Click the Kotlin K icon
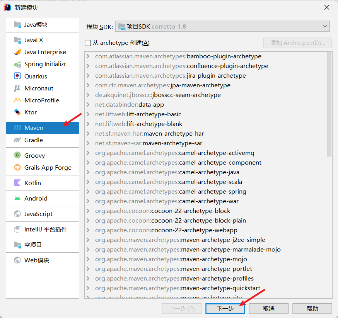 17,183
